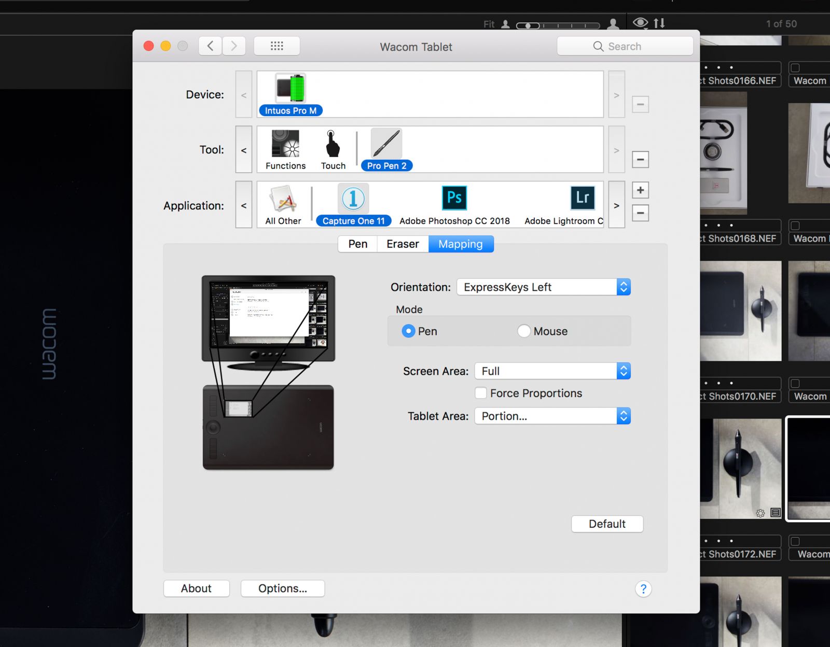
Task: Select the All Other application icon
Action: tap(283, 200)
